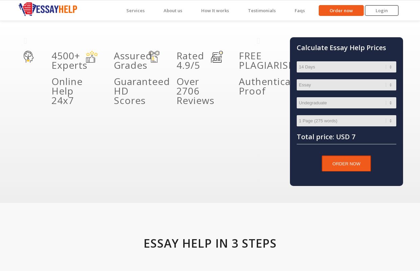This screenshot has width=420, height=271.
Task: Select About us in the navigation
Action: (x=173, y=11)
